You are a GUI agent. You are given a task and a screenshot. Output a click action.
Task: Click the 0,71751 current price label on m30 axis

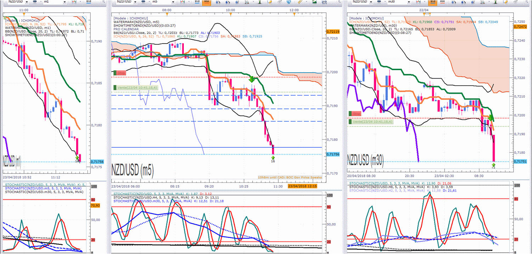pos(521,161)
